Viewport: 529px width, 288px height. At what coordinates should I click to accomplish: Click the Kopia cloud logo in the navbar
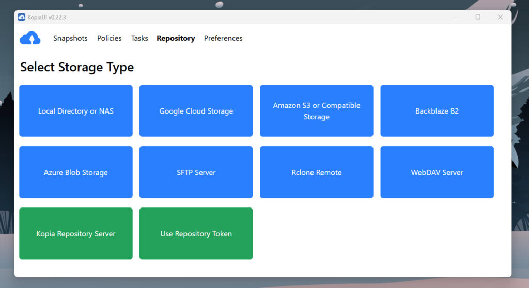pos(30,38)
